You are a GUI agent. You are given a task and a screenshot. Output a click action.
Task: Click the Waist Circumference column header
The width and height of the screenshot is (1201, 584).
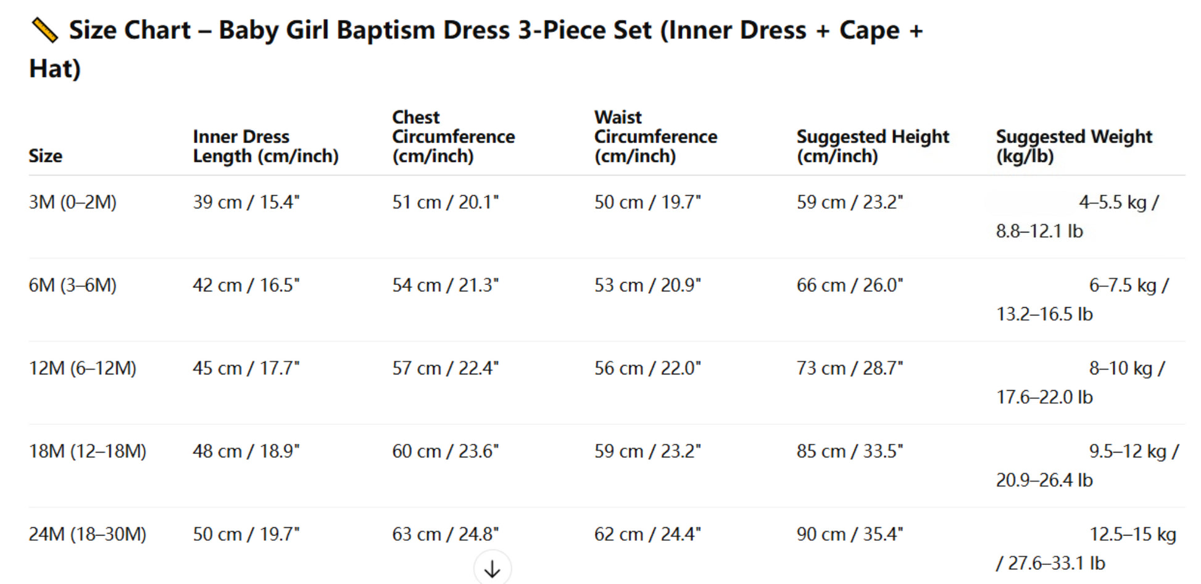click(x=655, y=136)
